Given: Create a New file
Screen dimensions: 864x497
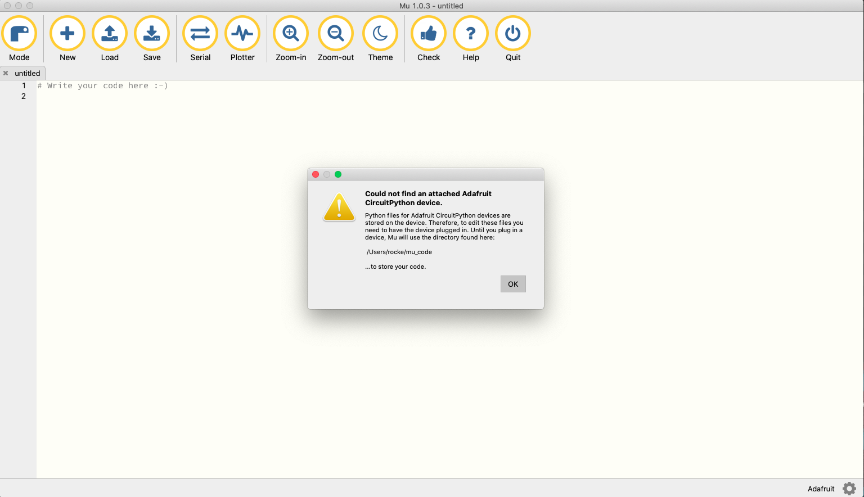Looking at the screenshot, I should tap(67, 39).
